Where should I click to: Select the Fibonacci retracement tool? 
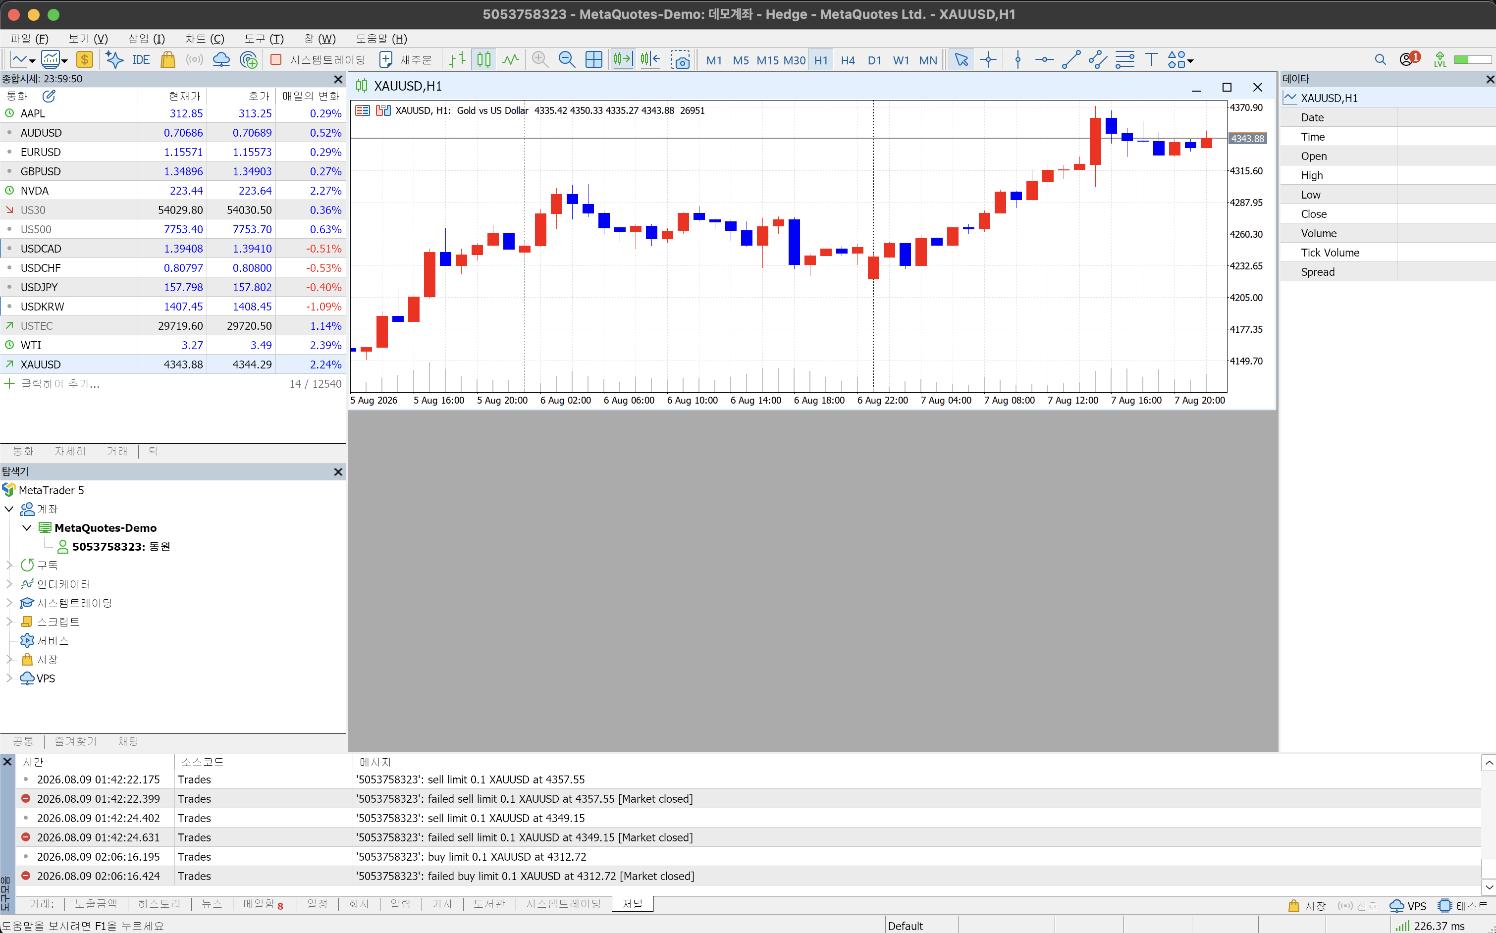tap(1124, 60)
